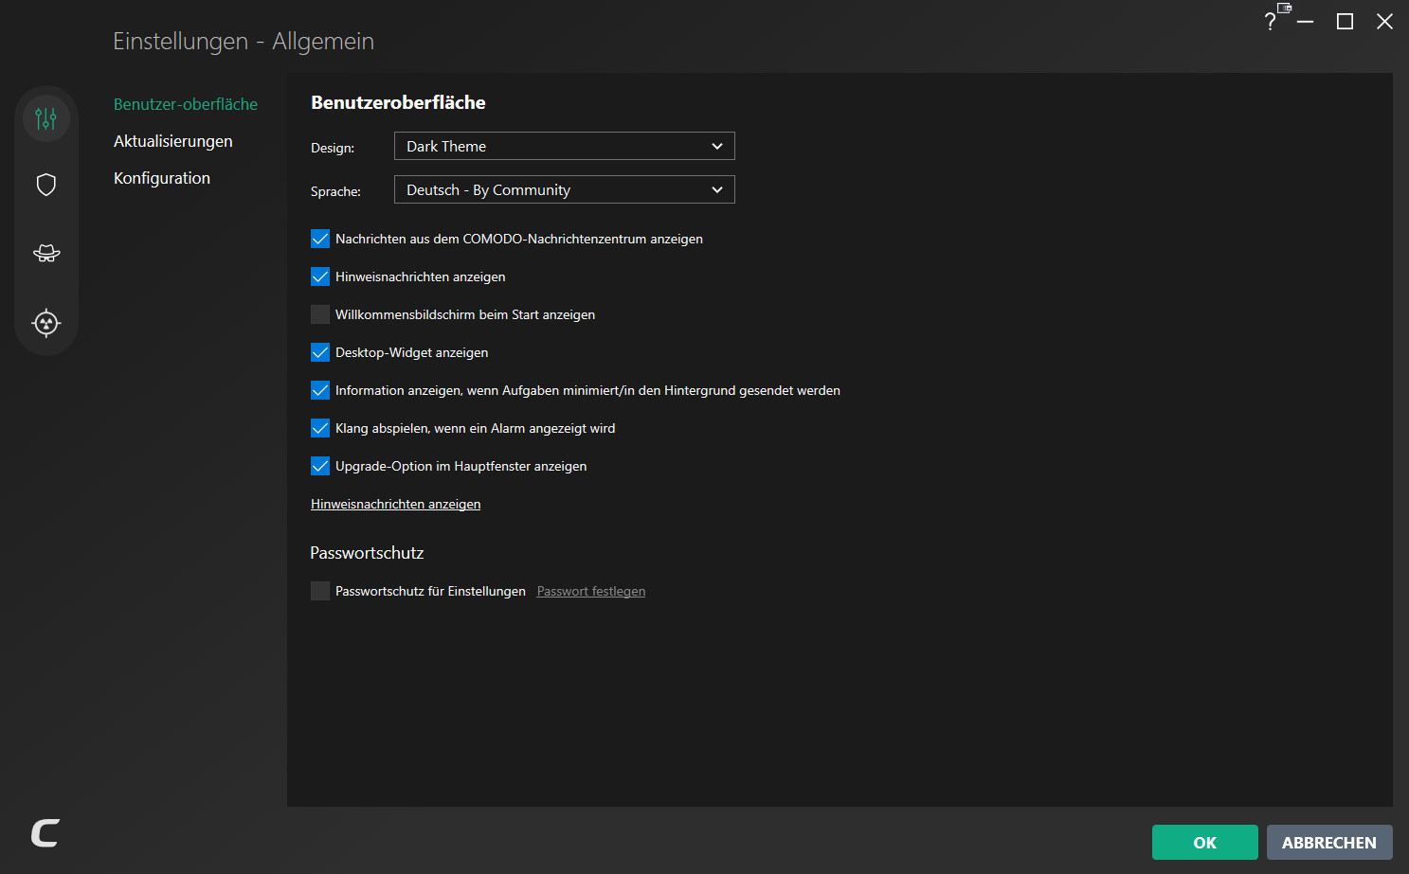Uncheck Klang abspielen on alarm

pyautogui.click(x=320, y=428)
